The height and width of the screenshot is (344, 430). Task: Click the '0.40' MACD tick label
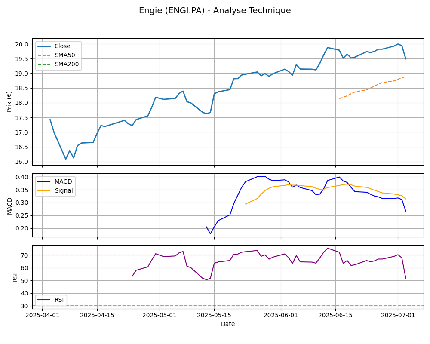22,177
